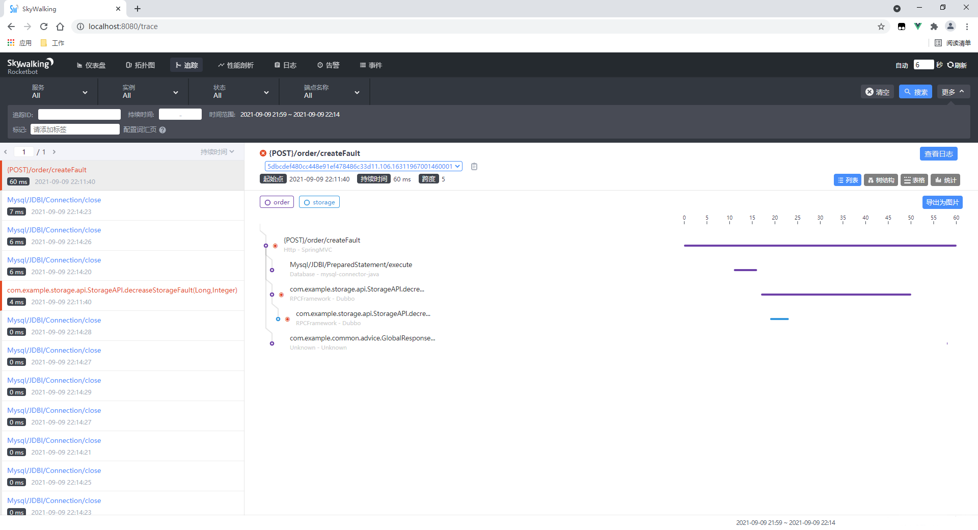Click the Mysql/JDBI/PreparedStatement/execute span
Screen dimensions: 978x530
point(351,265)
